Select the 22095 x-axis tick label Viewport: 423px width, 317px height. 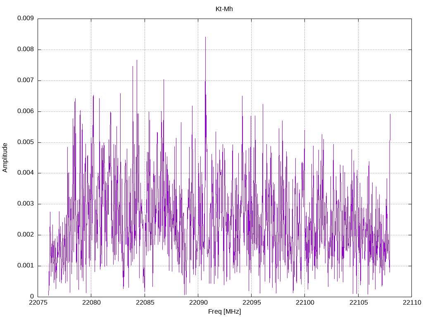pyautogui.click(x=251, y=303)
